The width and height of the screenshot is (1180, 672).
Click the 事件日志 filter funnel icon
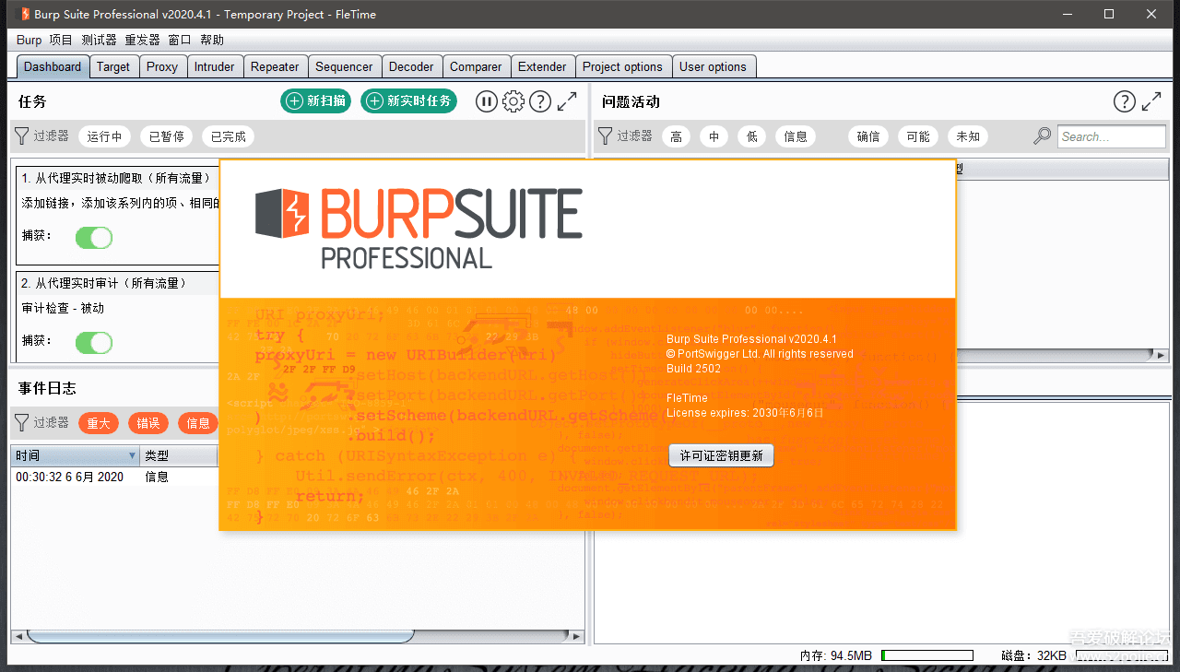click(x=22, y=423)
